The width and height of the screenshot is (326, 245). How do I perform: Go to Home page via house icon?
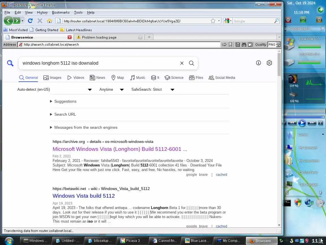tap(50, 21)
